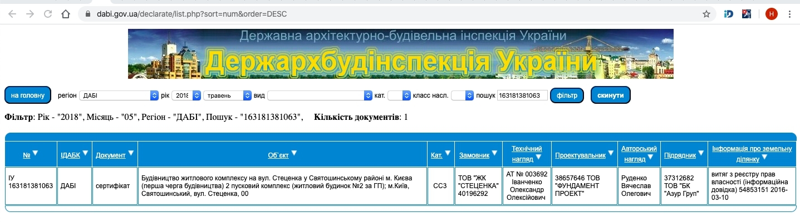Reset filters with скинути button
The height and width of the screenshot is (222, 800).
point(611,95)
